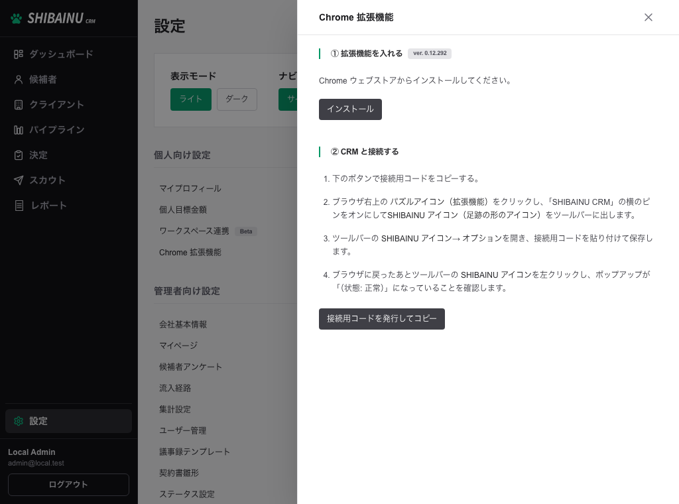Click the 設定 gear icon

18,421
